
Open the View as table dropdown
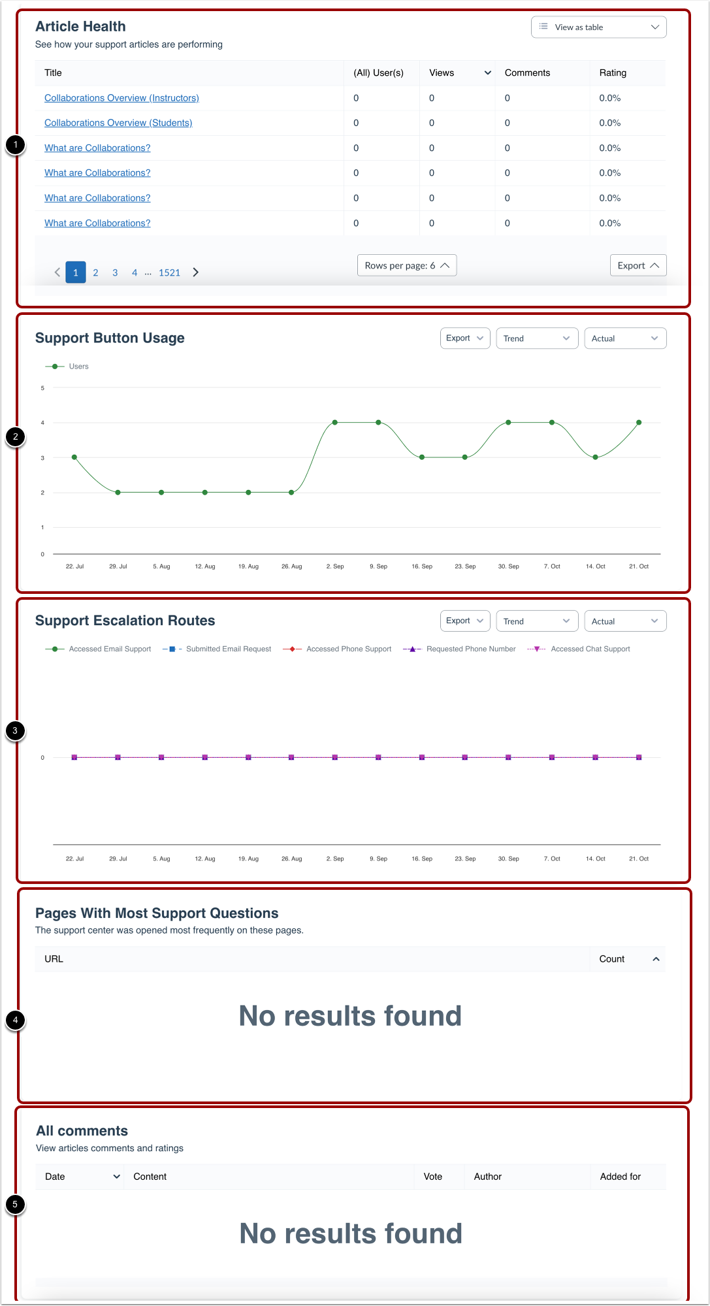point(598,27)
